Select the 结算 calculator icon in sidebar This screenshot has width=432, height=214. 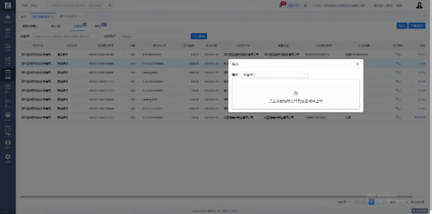(x=7, y=75)
